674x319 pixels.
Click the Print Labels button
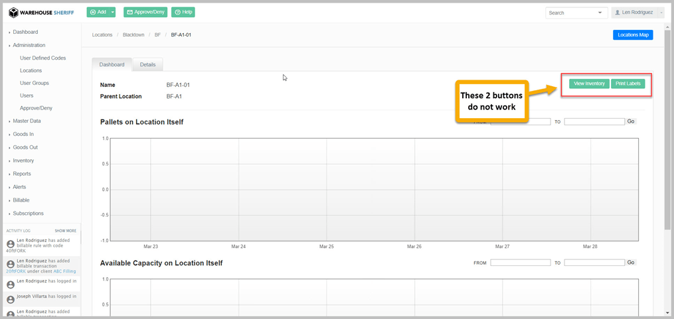pyautogui.click(x=628, y=84)
